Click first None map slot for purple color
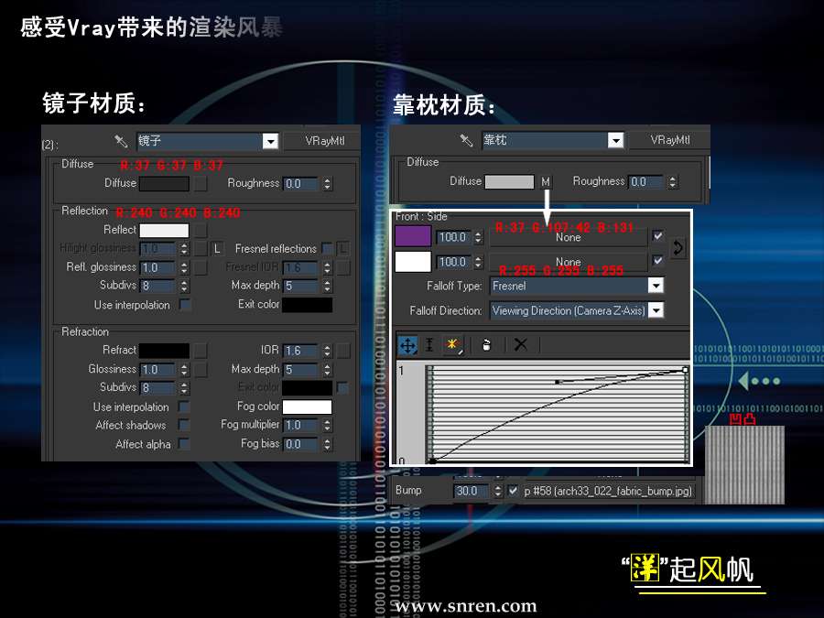This screenshot has width=824, height=618. coord(568,237)
